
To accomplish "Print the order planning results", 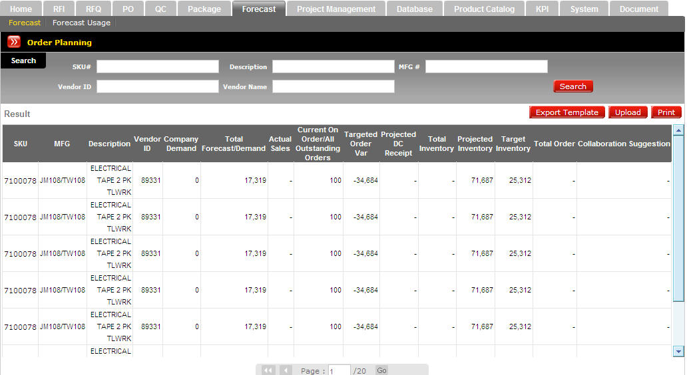I will click(666, 112).
